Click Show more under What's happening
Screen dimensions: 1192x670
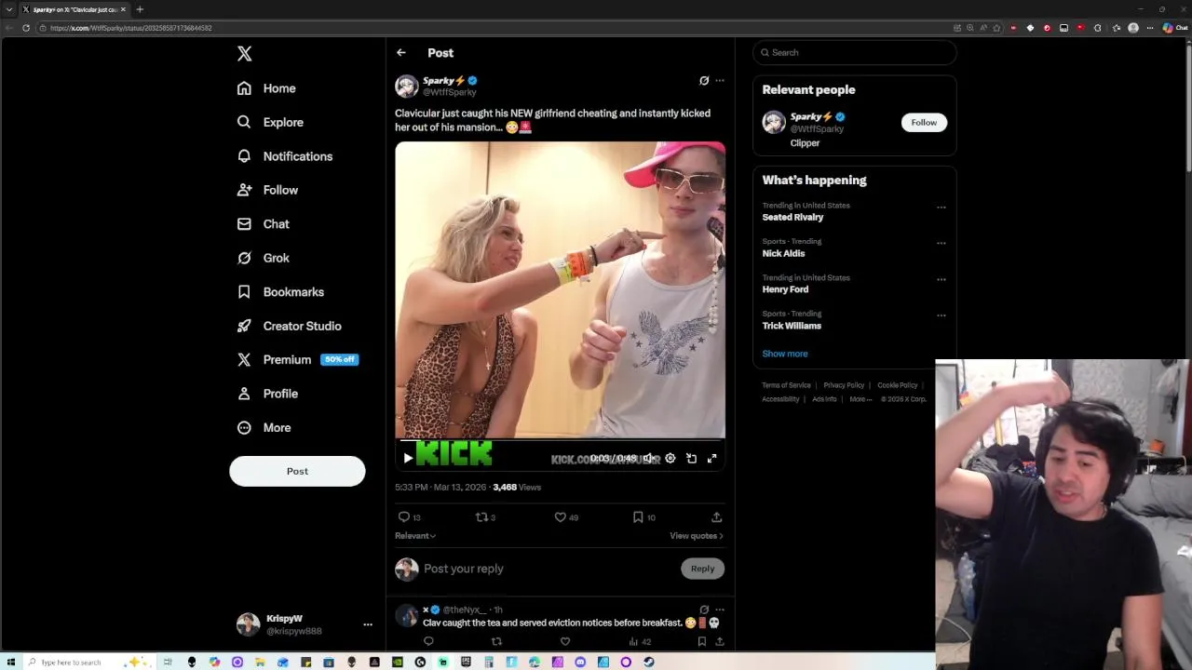click(785, 354)
